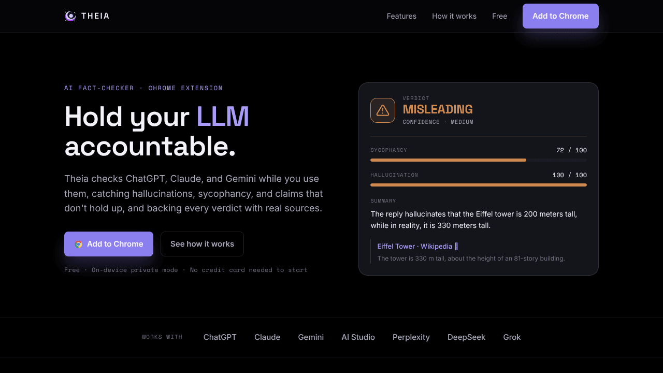This screenshot has width=663, height=373.
Task: Click the HALLUCINATION label
Action: point(394,175)
